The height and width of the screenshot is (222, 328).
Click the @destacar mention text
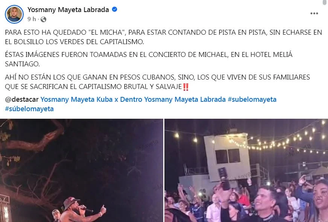coord(22,100)
